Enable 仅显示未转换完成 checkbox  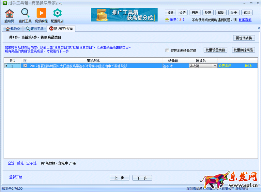[x=167, y=51]
